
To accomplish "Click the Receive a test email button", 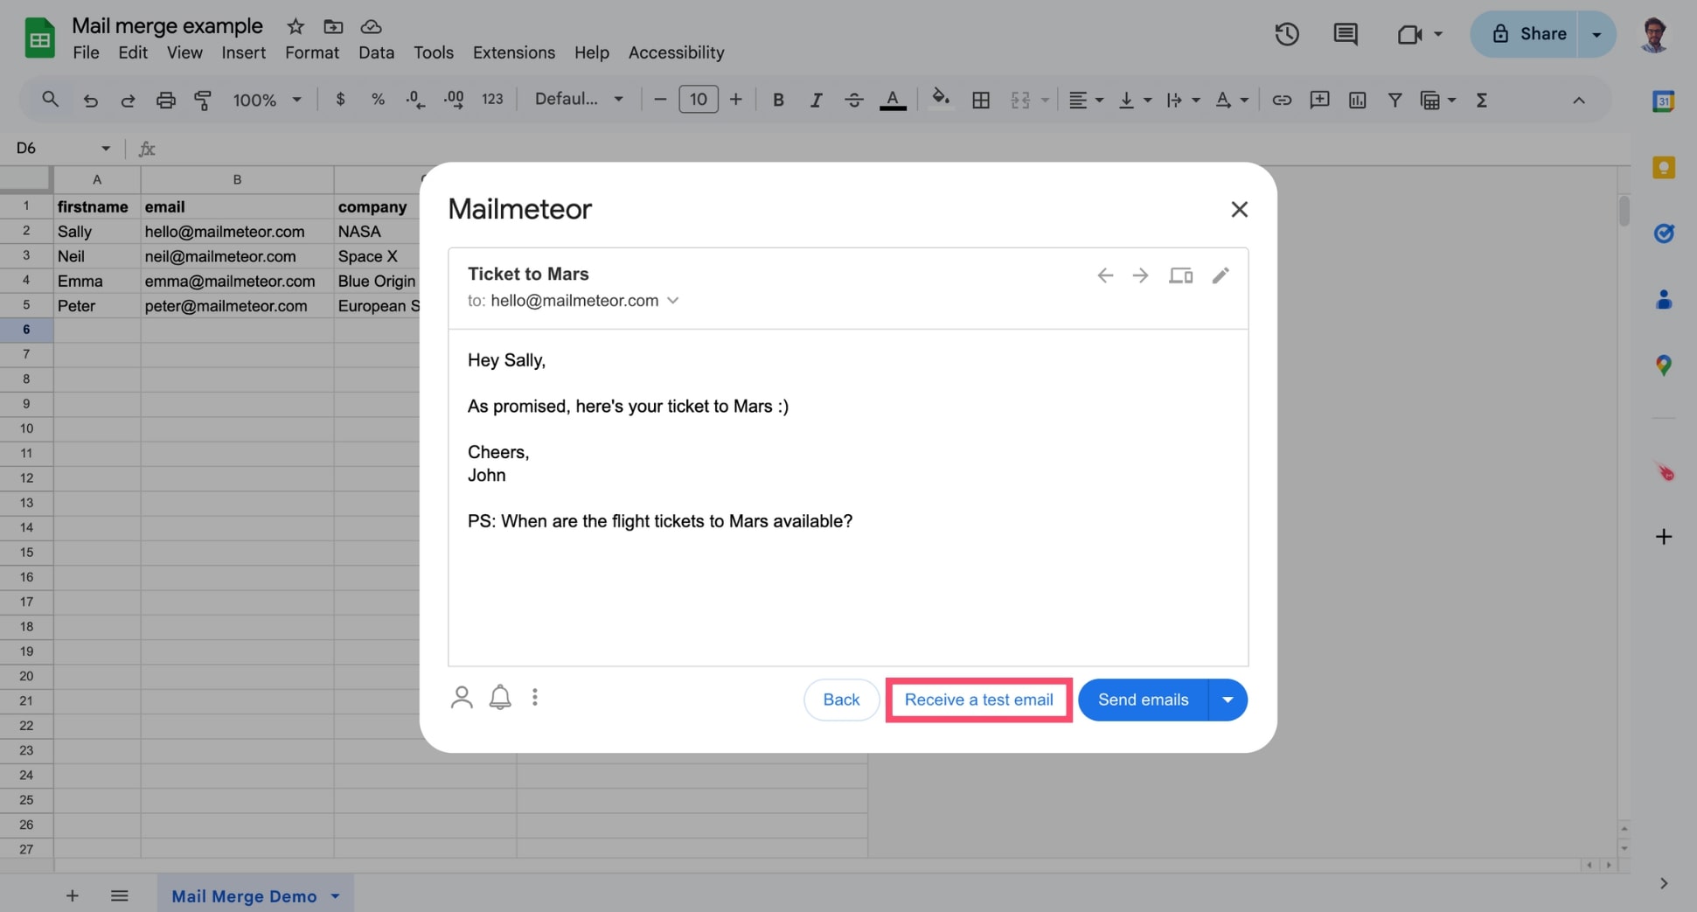I will [x=978, y=700].
